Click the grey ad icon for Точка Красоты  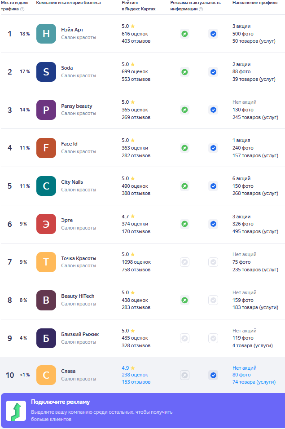click(184, 262)
